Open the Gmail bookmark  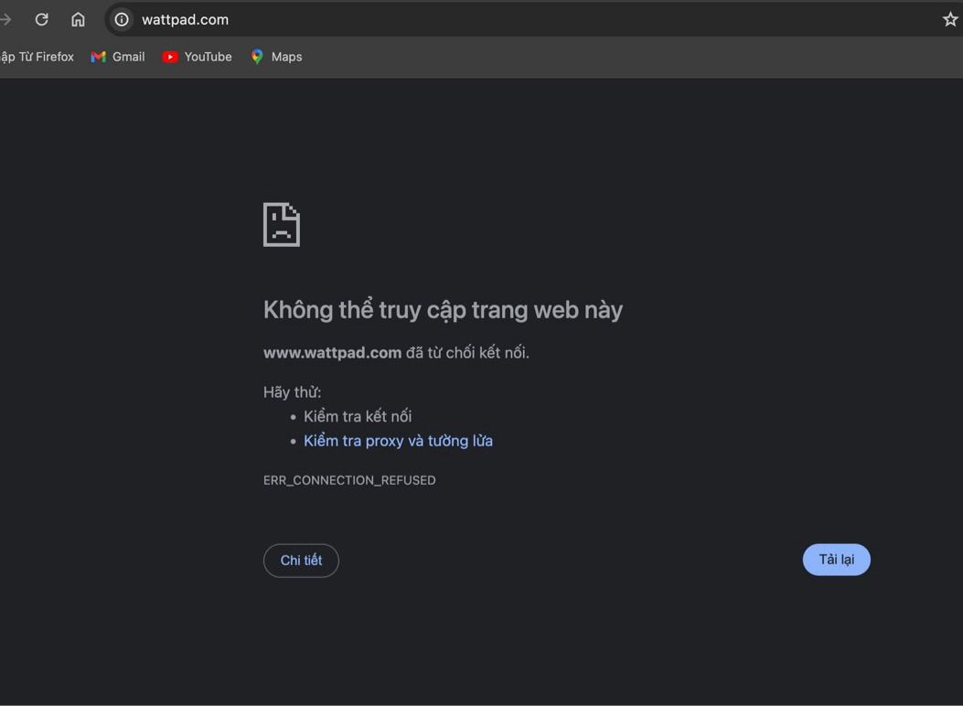coord(118,57)
